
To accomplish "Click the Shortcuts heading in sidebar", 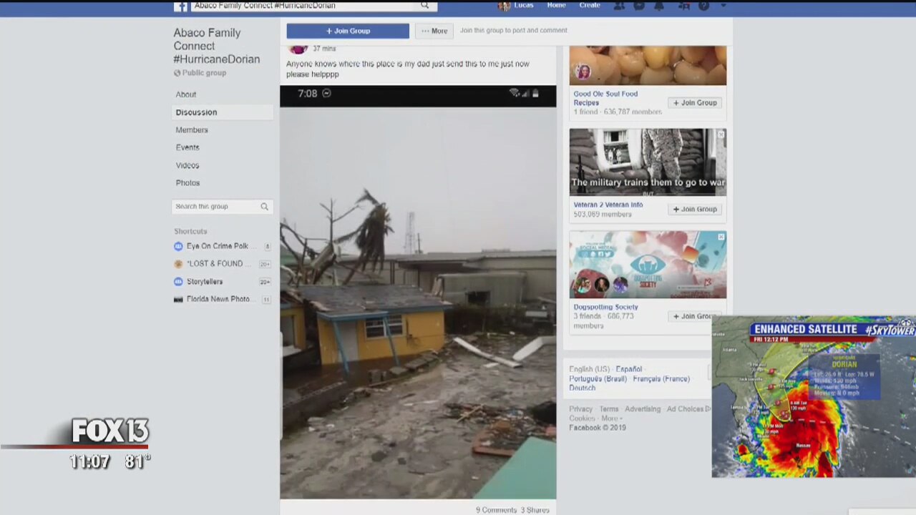I will 190,231.
